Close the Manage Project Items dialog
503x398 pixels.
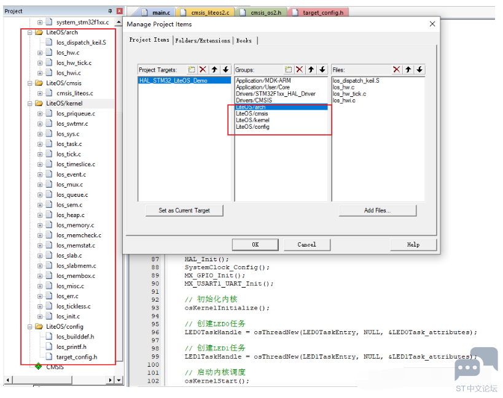(432, 24)
